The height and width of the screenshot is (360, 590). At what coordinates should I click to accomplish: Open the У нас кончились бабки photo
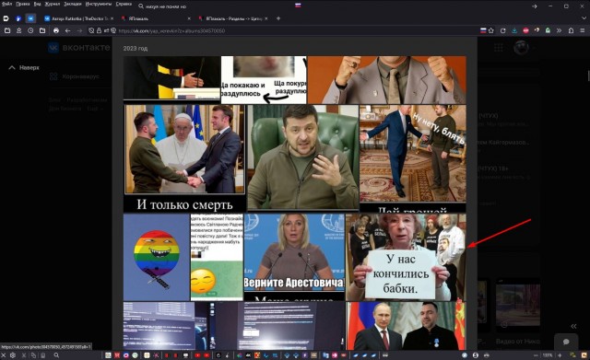[x=406, y=258]
